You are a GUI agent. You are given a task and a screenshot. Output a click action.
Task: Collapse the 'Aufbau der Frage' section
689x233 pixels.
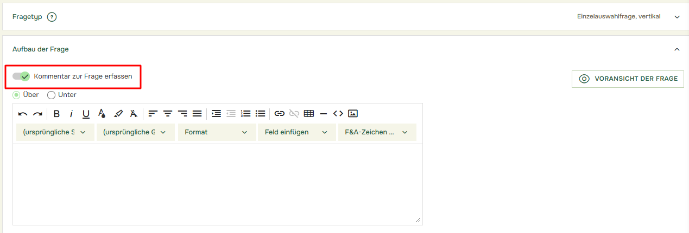coord(677,49)
